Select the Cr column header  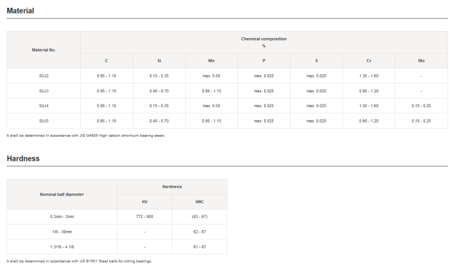(x=369, y=61)
